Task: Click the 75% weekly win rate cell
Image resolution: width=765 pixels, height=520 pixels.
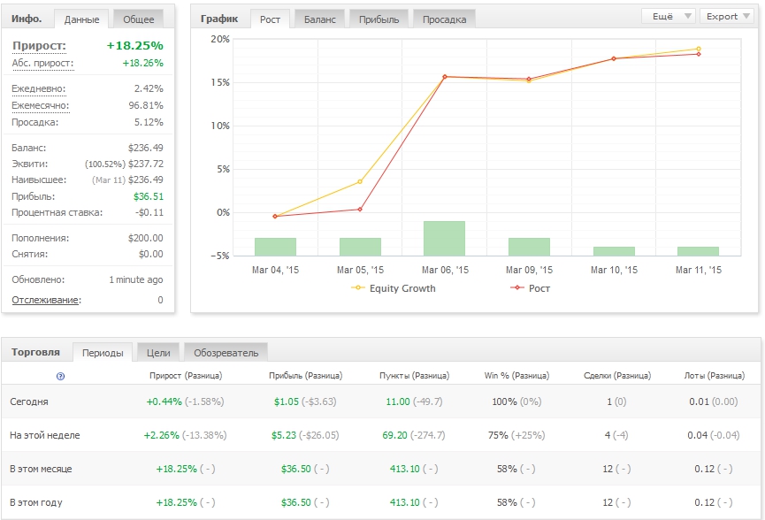Action: pos(498,435)
